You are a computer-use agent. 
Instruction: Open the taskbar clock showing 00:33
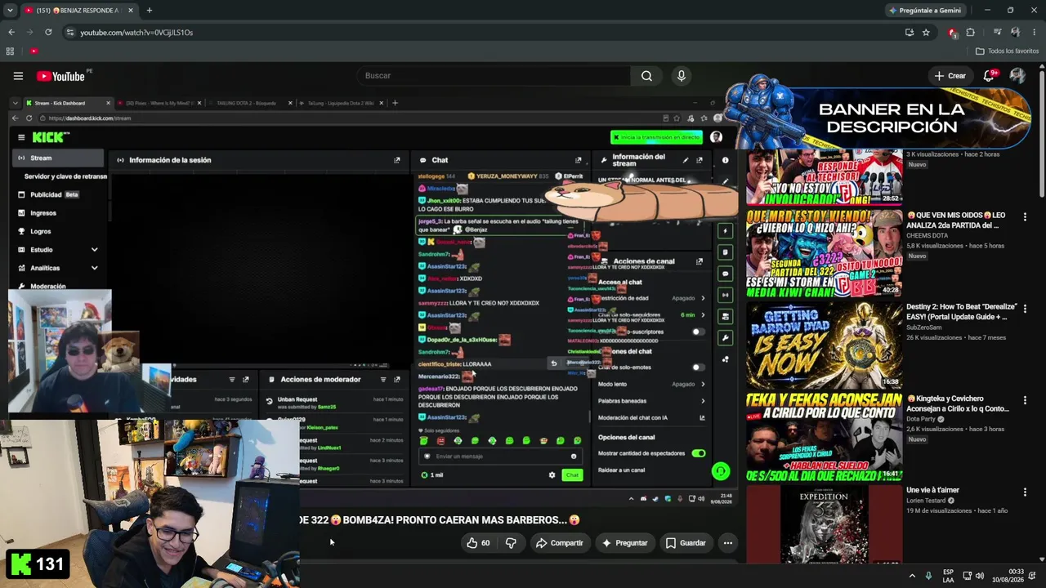click(x=1008, y=576)
